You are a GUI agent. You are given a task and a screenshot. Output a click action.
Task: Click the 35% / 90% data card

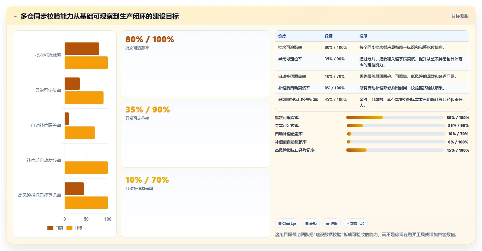tap(196, 134)
